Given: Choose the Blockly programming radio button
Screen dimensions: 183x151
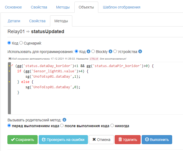Looking at the screenshot, I should coord(93,51).
